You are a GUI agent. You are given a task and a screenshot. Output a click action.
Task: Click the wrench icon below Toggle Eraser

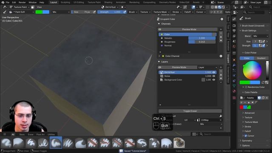tap(221, 116)
